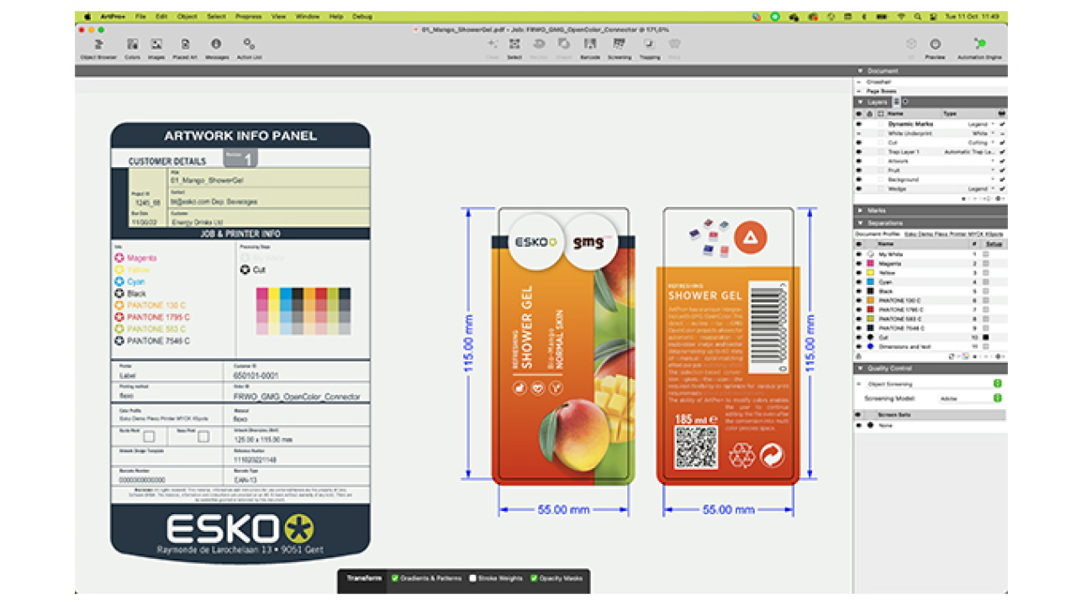Viewport: 1076px width, 605px height.
Task: Open the Trapping tool
Action: tap(649, 48)
